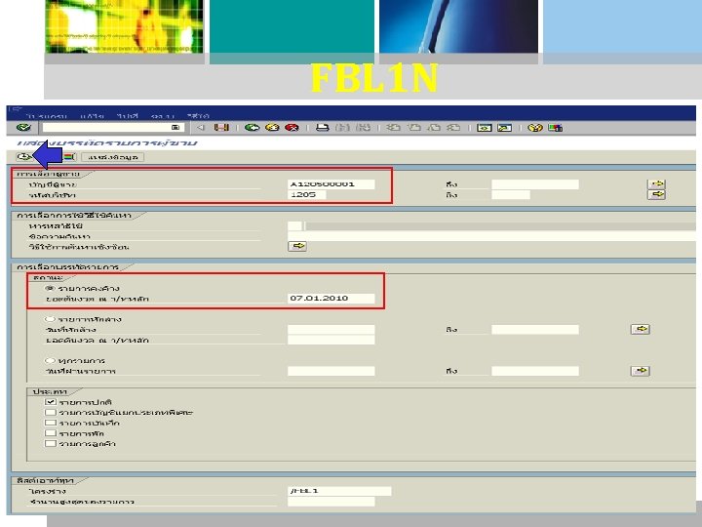Click the Find Next icon

(x=363, y=128)
